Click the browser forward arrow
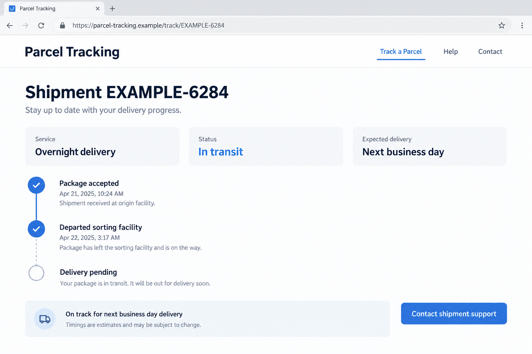This screenshot has width=532, height=354. [25, 25]
